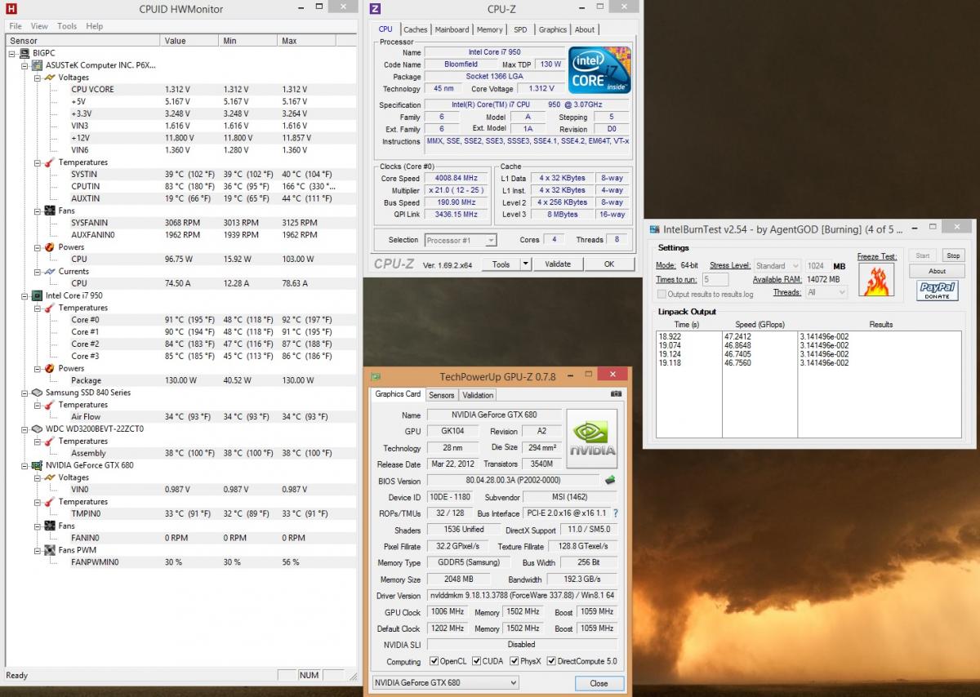Collapse the BIGPC root tree node
This screenshot has width=980, height=697.
tap(11, 53)
